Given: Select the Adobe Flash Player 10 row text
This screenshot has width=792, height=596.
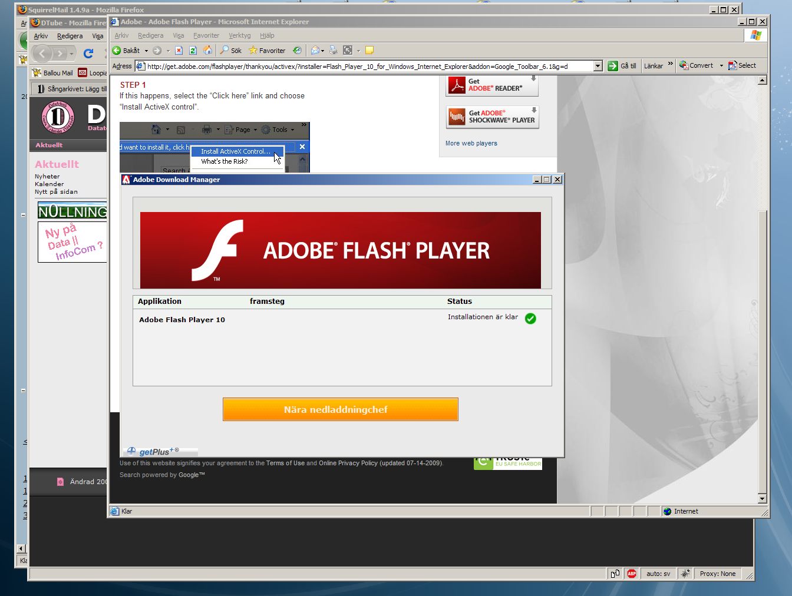Looking at the screenshot, I should (x=182, y=320).
